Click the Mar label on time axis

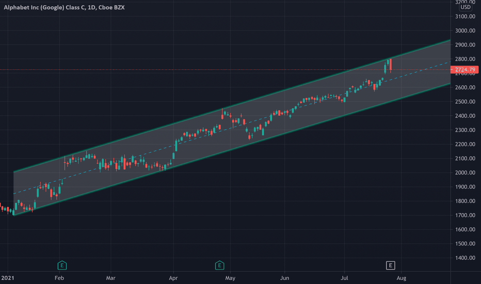[x=111, y=278]
